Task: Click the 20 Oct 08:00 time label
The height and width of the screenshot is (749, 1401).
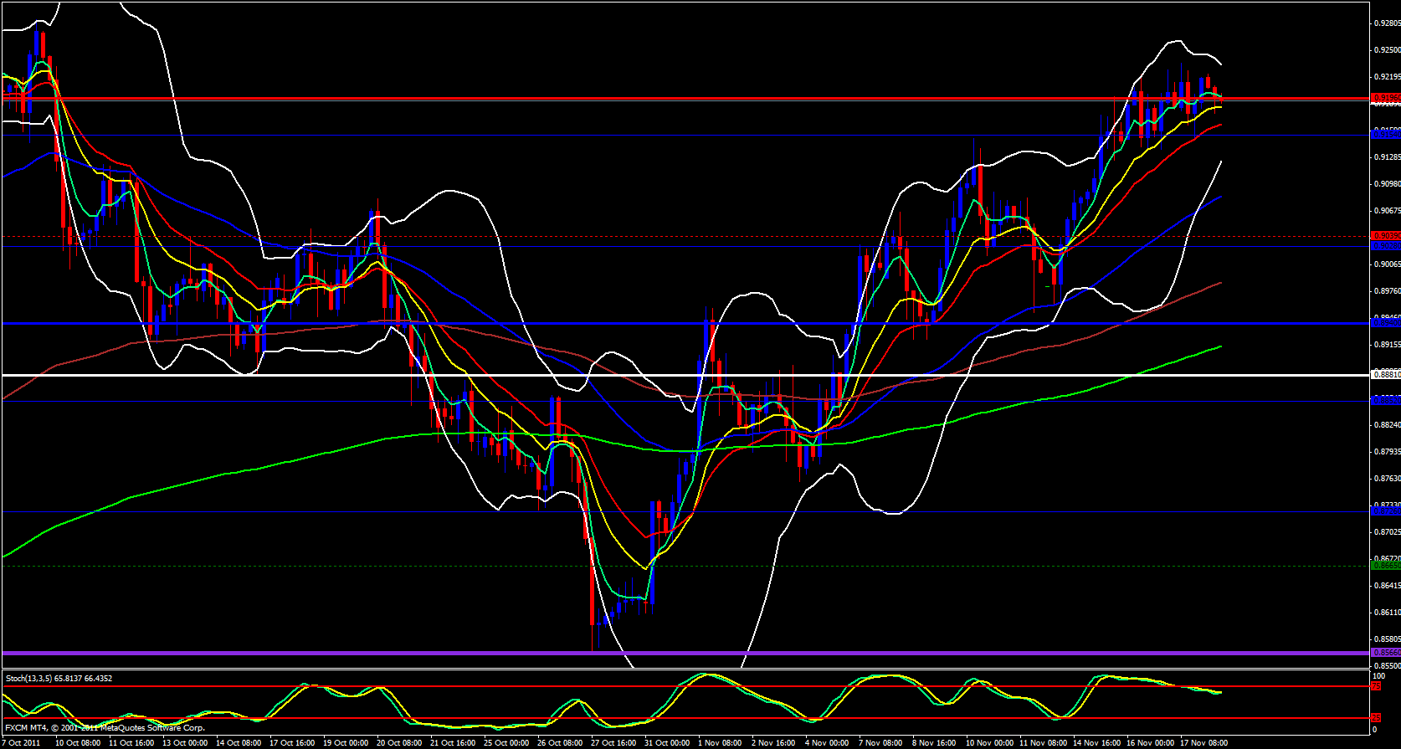Action: 398,742
